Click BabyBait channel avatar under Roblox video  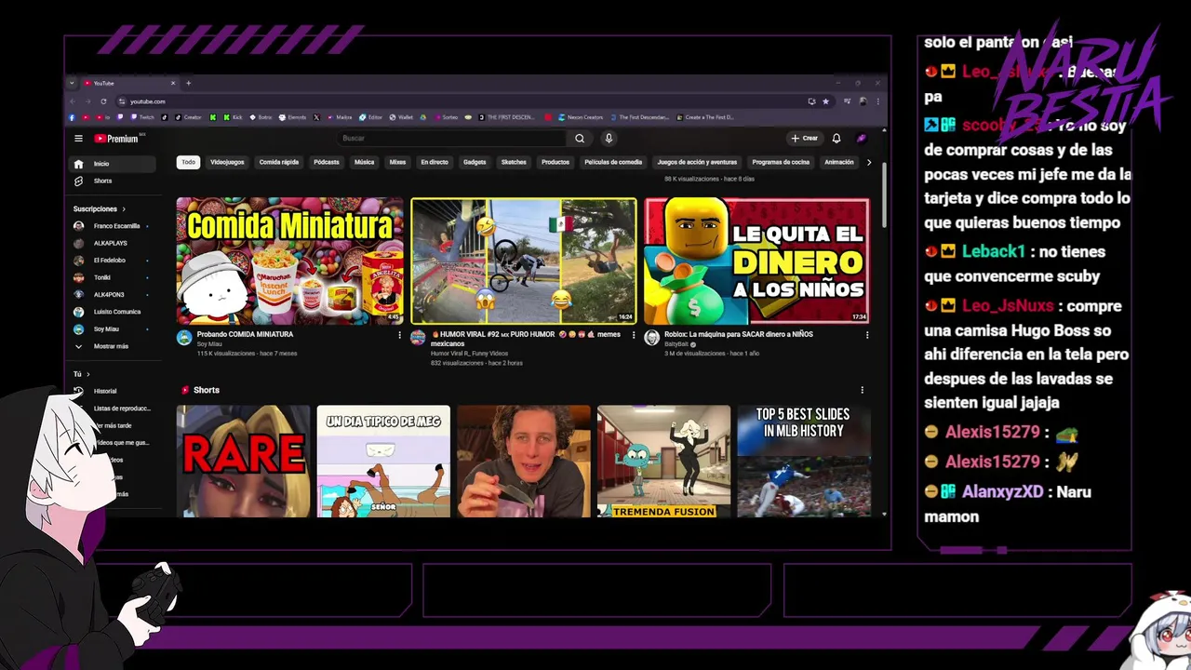coord(652,338)
